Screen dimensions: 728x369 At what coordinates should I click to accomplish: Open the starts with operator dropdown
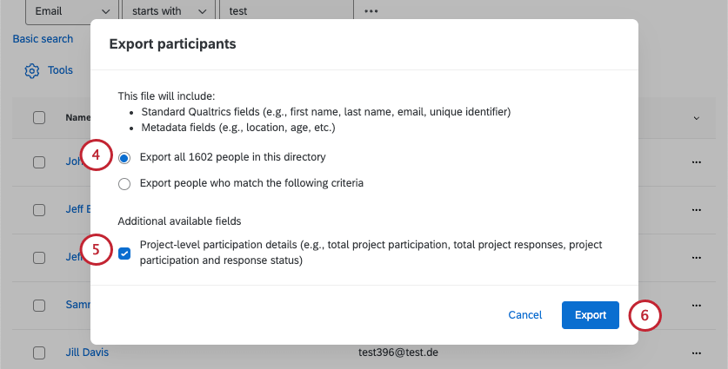[167, 11]
